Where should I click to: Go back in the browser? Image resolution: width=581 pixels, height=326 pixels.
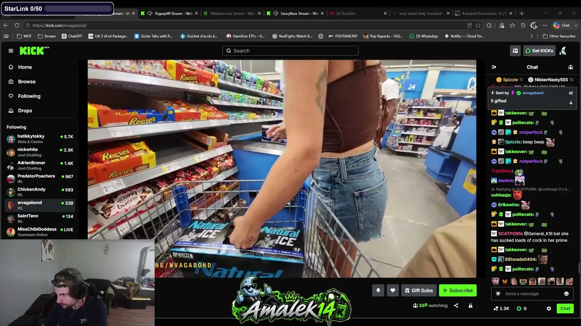(x=6, y=25)
